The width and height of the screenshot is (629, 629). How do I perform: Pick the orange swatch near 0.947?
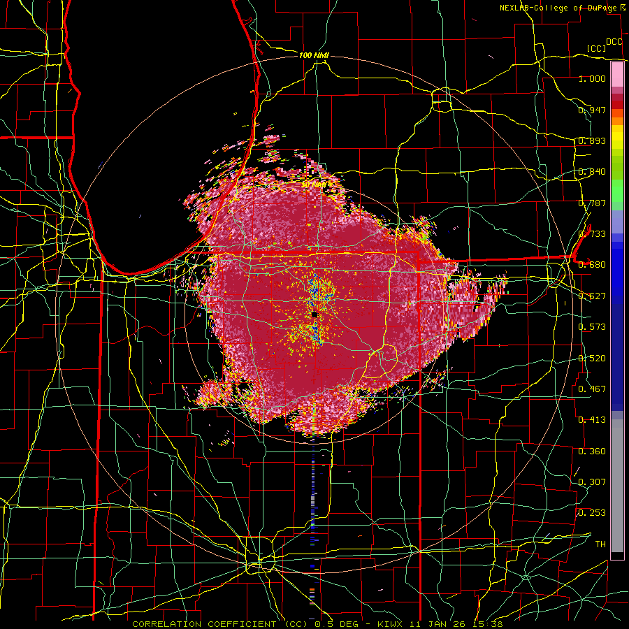(x=617, y=113)
